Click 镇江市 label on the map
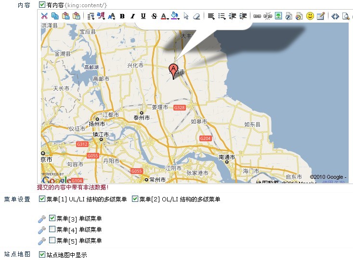Viewport: 353px width, 260px height. pyautogui.click(x=101, y=135)
